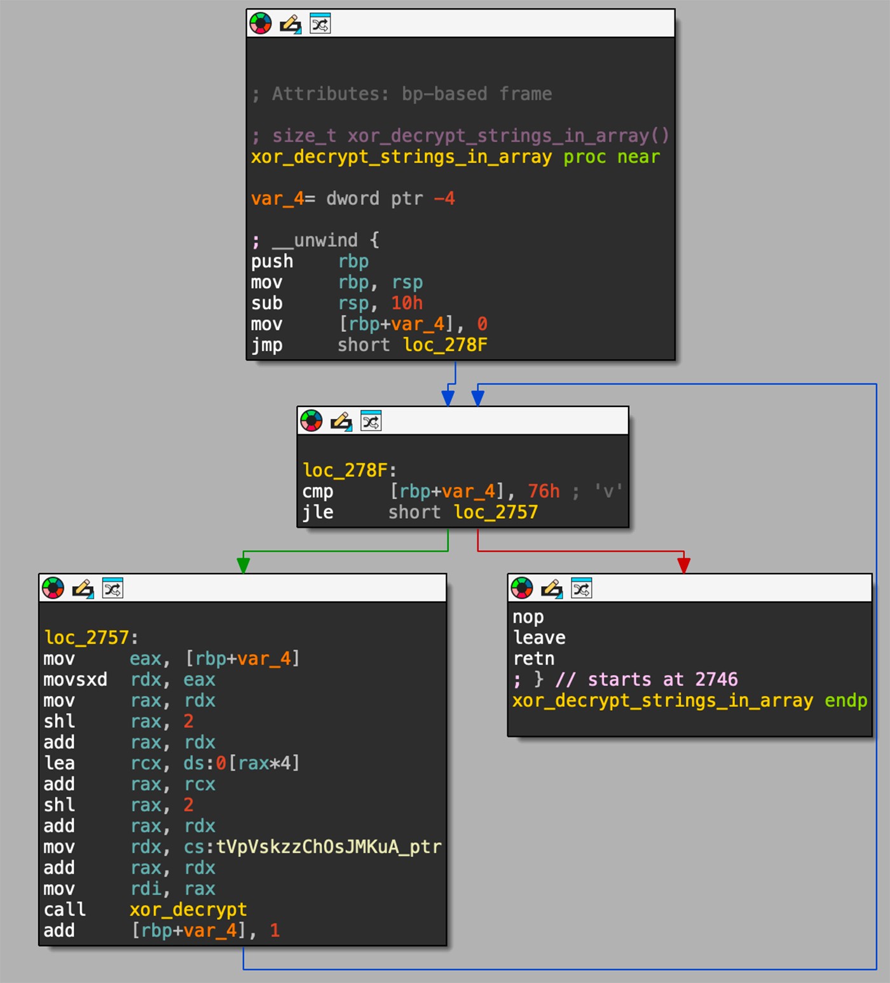Click the loc_278F: label

[350, 471]
